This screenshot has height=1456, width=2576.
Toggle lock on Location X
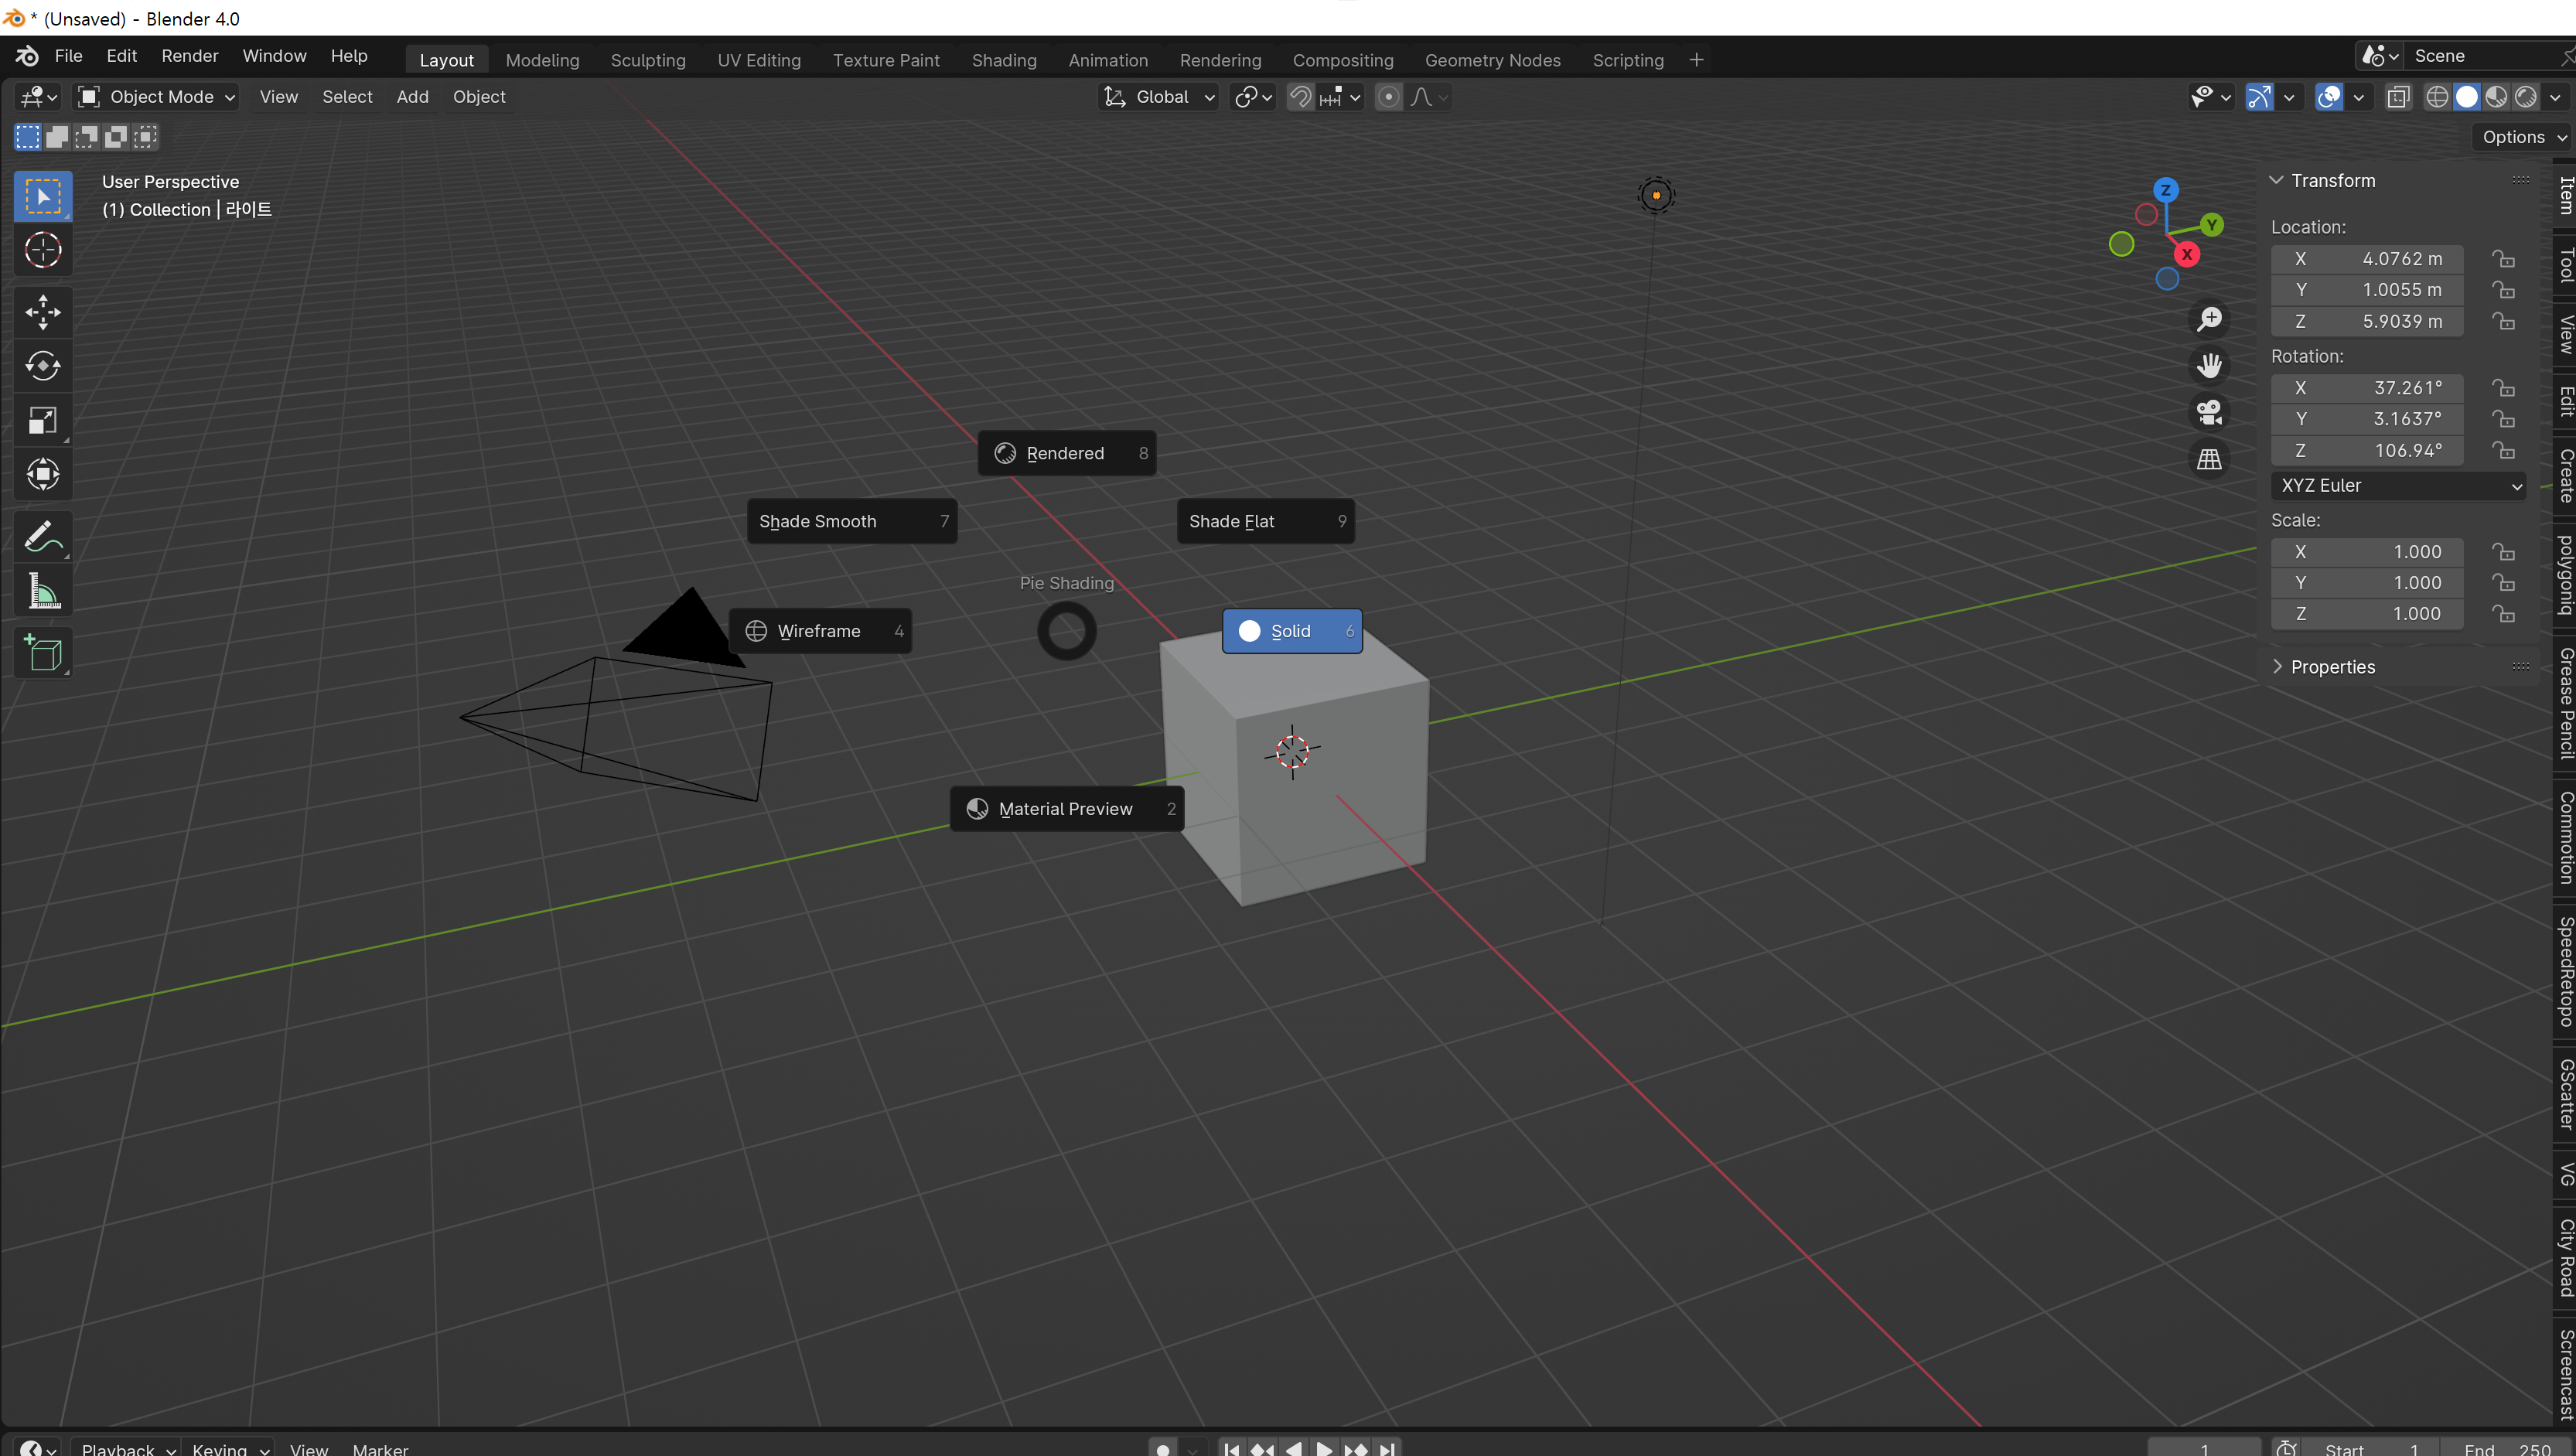2503,259
